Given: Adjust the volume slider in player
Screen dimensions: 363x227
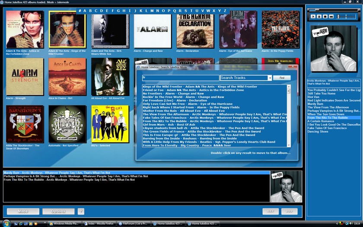Looking at the screenshot, I should tap(346, 16).
